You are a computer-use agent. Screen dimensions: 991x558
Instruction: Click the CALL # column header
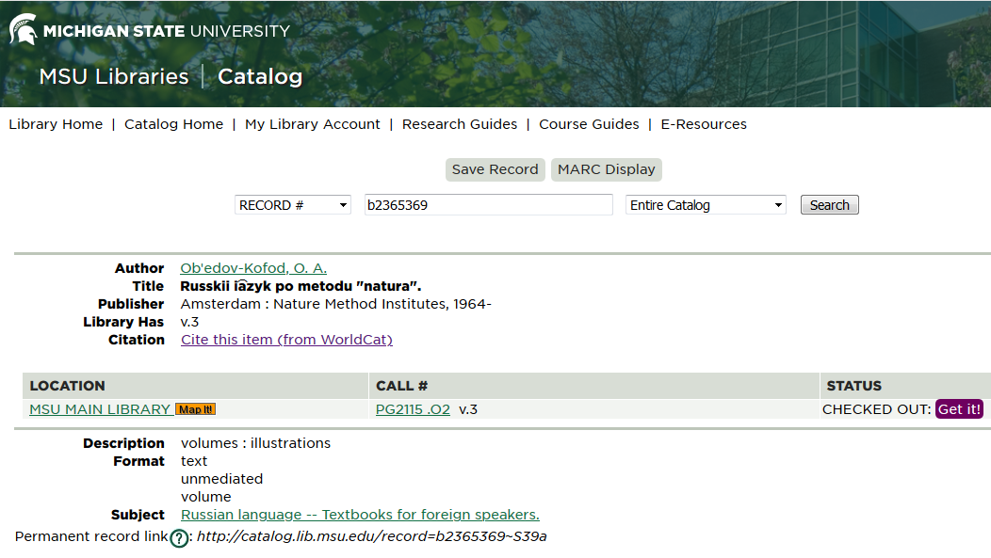(402, 386)
